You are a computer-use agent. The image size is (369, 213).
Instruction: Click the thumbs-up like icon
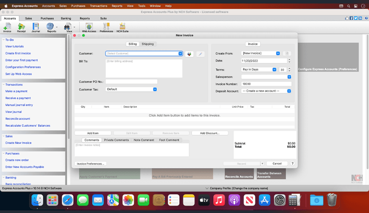346,18
